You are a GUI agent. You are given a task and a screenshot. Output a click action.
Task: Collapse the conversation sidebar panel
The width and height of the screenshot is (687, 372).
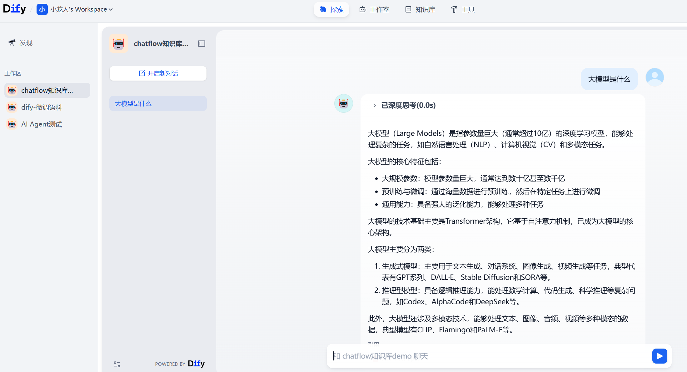coord(202,43)
